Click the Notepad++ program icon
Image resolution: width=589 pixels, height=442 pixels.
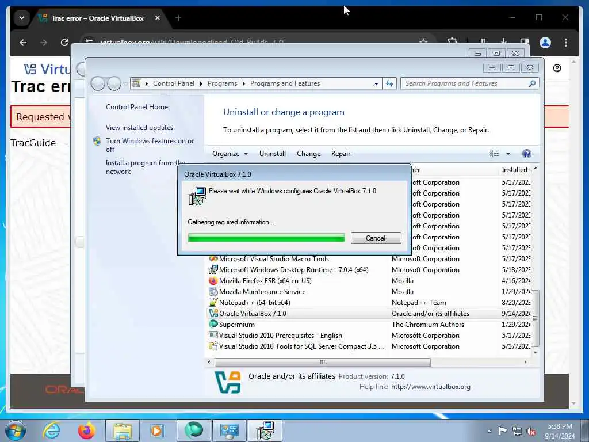213,302
